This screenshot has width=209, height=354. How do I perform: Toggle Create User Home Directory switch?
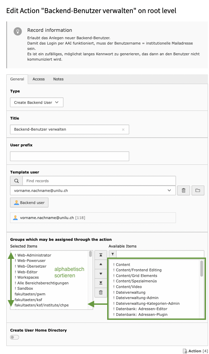click(x=15, y=337)
